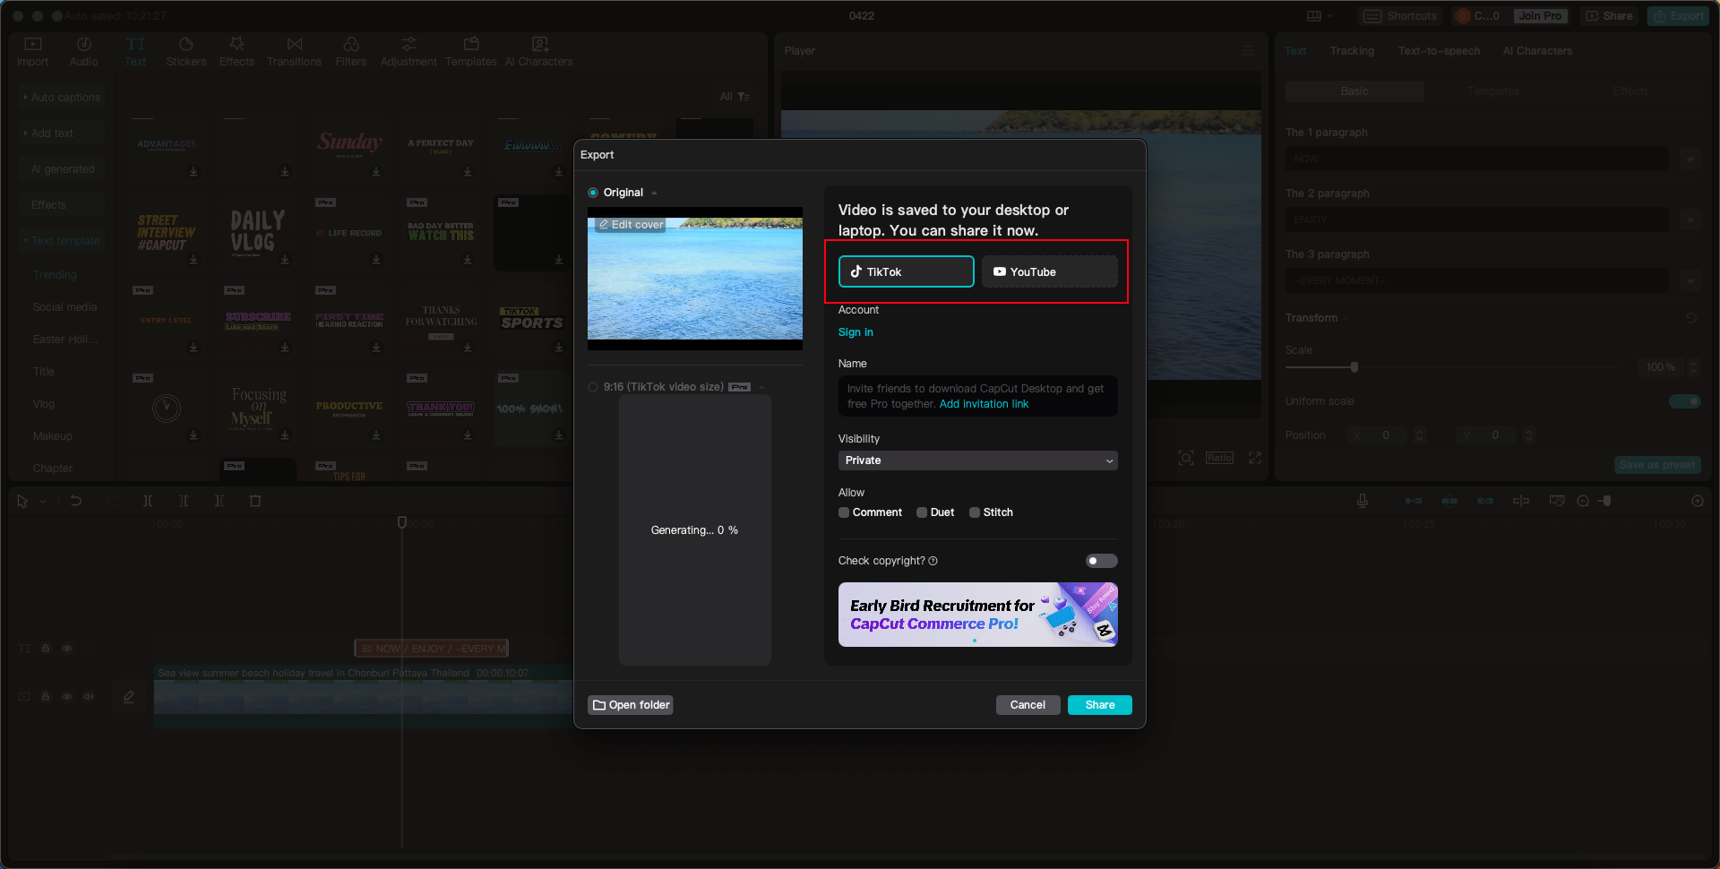This screenshot has width=1720, height=869.
Task: Open AI Characters in the top toolbar
Action: (x=538, y=51)
